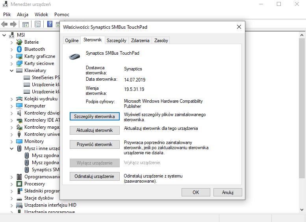Click the Kolejki wydruku printer icon
306x222 pixels.
click(19, 99)
